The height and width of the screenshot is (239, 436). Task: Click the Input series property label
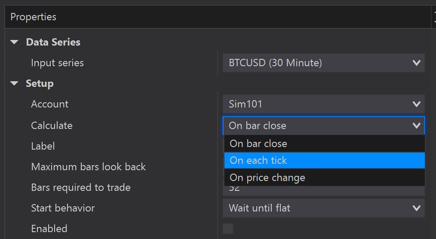coord(57,63)
